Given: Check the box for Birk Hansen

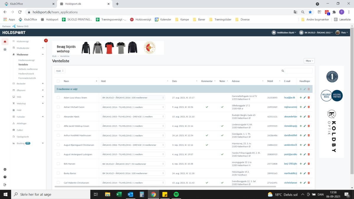Looking at the screenshot, I should 58,164.
